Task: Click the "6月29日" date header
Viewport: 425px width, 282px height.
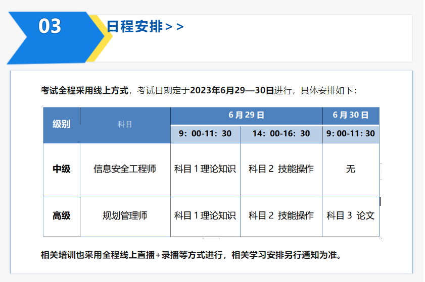Action: pyautogui.click(x=246, y=115)
